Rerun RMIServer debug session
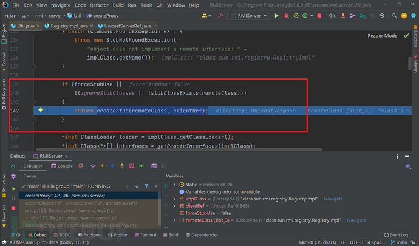419x246 pixels. click(13, 166)
